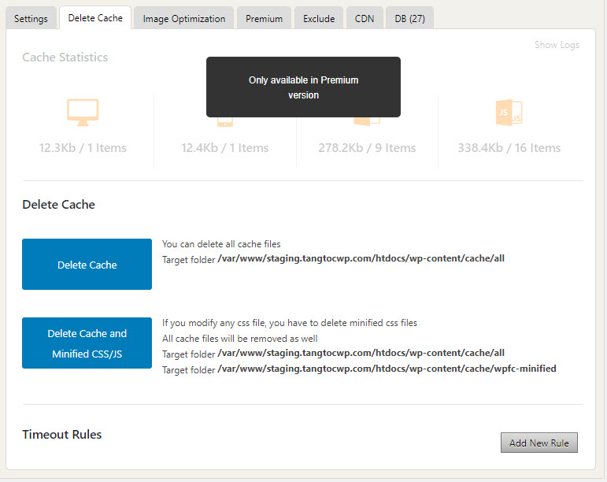Click the mobile cache statistics icon
Screen dimensions: 607x482
tap(225, 122)
